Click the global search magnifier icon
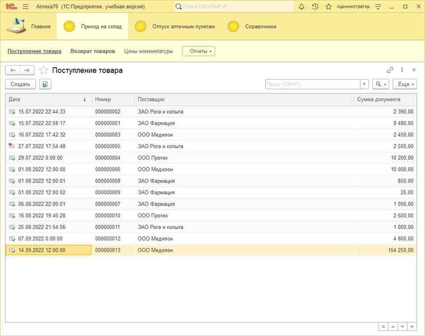This screenshot has width=425, height=336. [x=178, y=6]
